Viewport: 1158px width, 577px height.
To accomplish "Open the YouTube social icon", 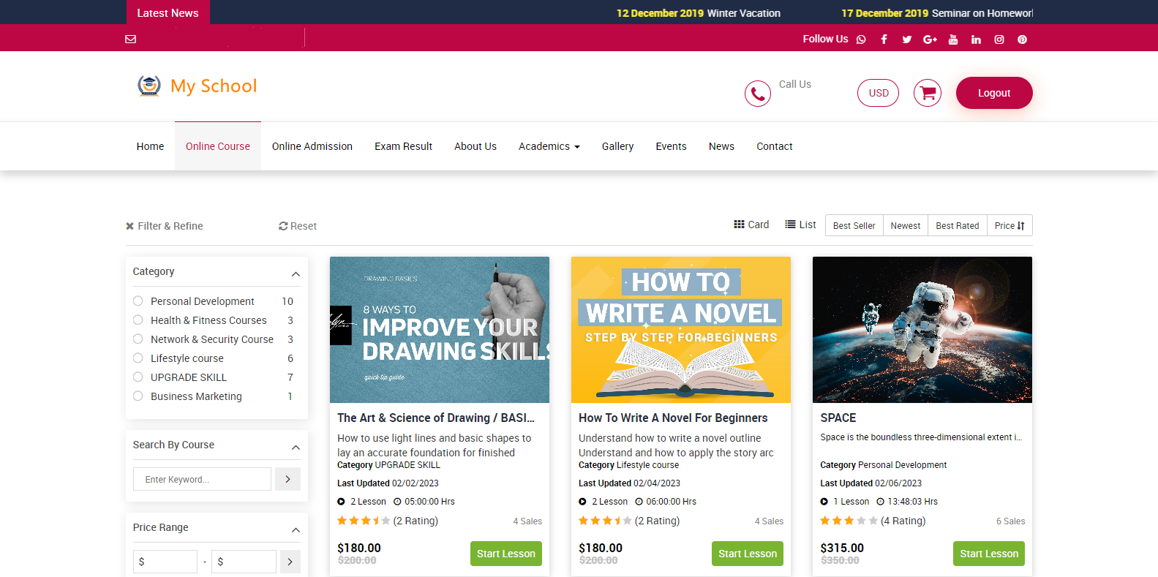I will pos(952,39).
